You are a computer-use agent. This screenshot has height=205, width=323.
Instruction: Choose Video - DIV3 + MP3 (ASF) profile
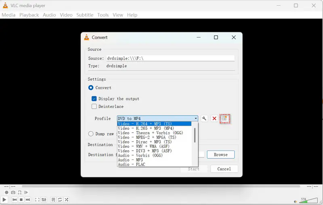[x=154, y=151]
